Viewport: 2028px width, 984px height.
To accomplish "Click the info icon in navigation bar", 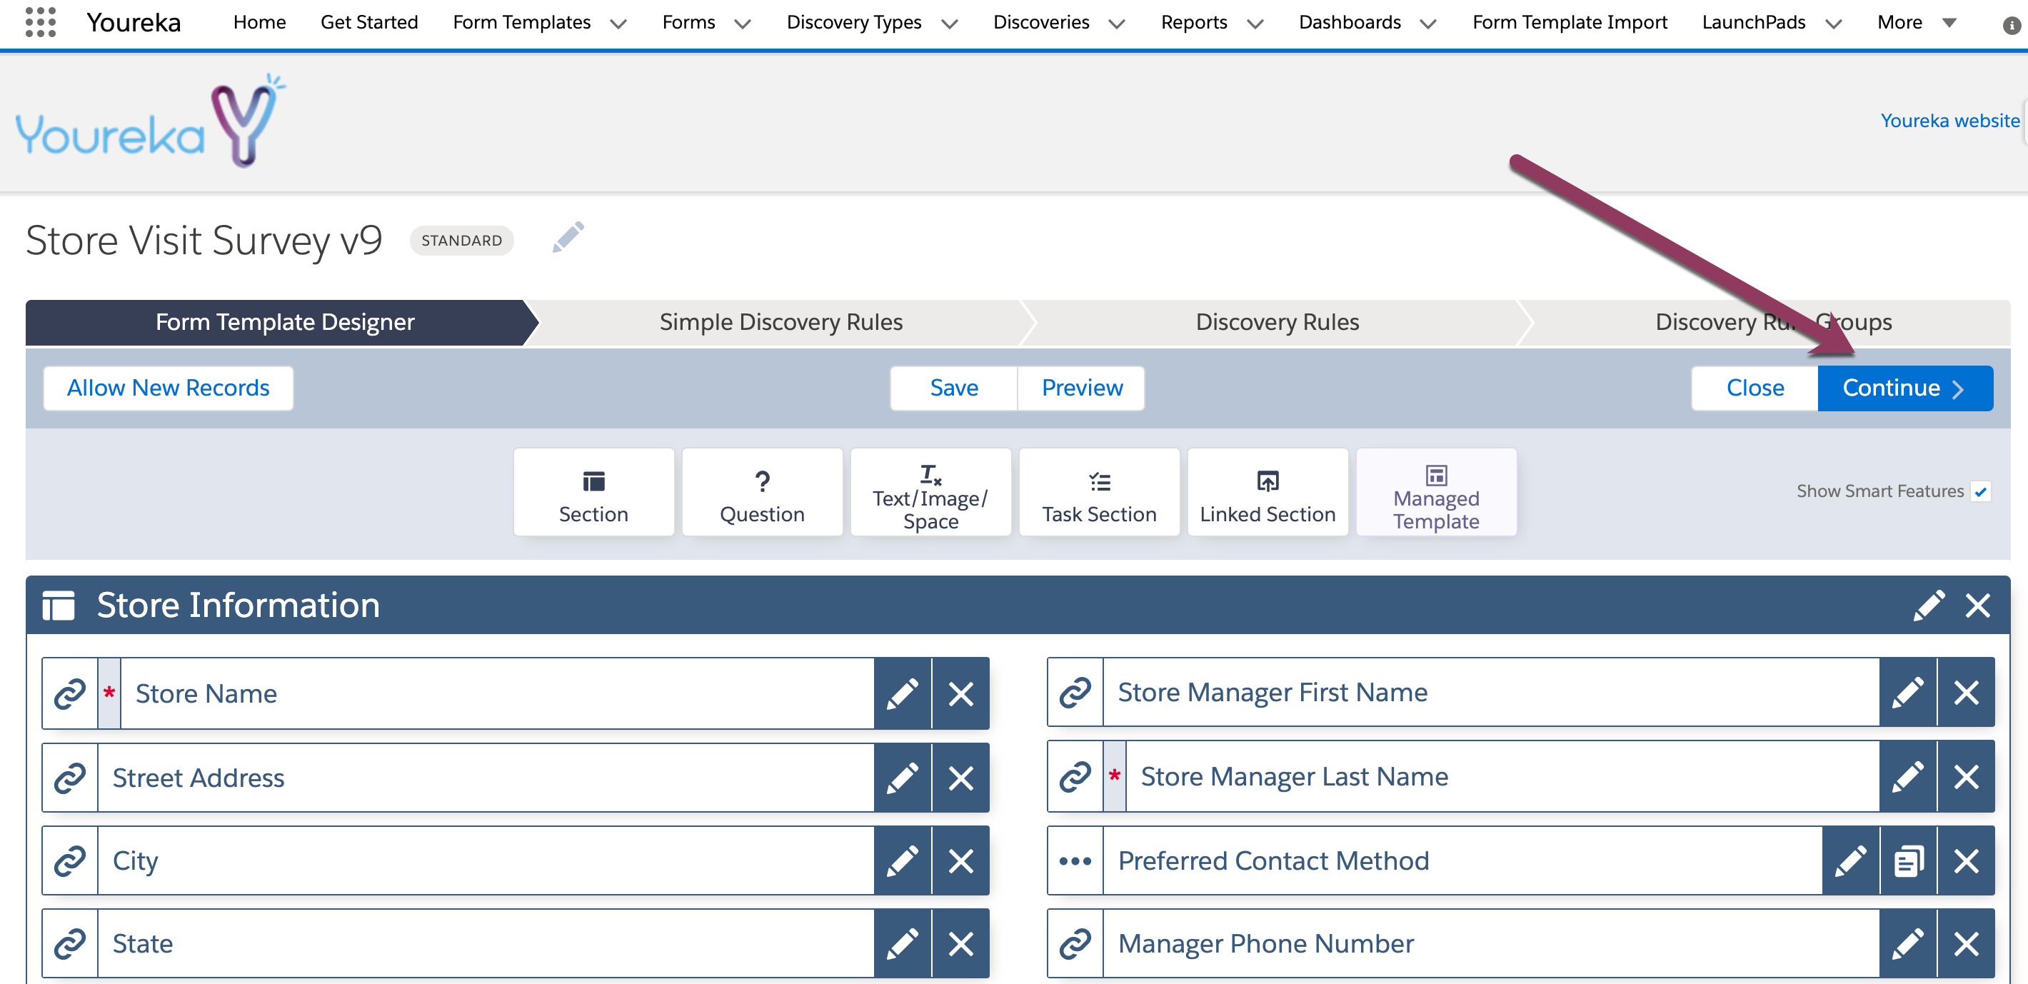I will [x=2012, y=25].
